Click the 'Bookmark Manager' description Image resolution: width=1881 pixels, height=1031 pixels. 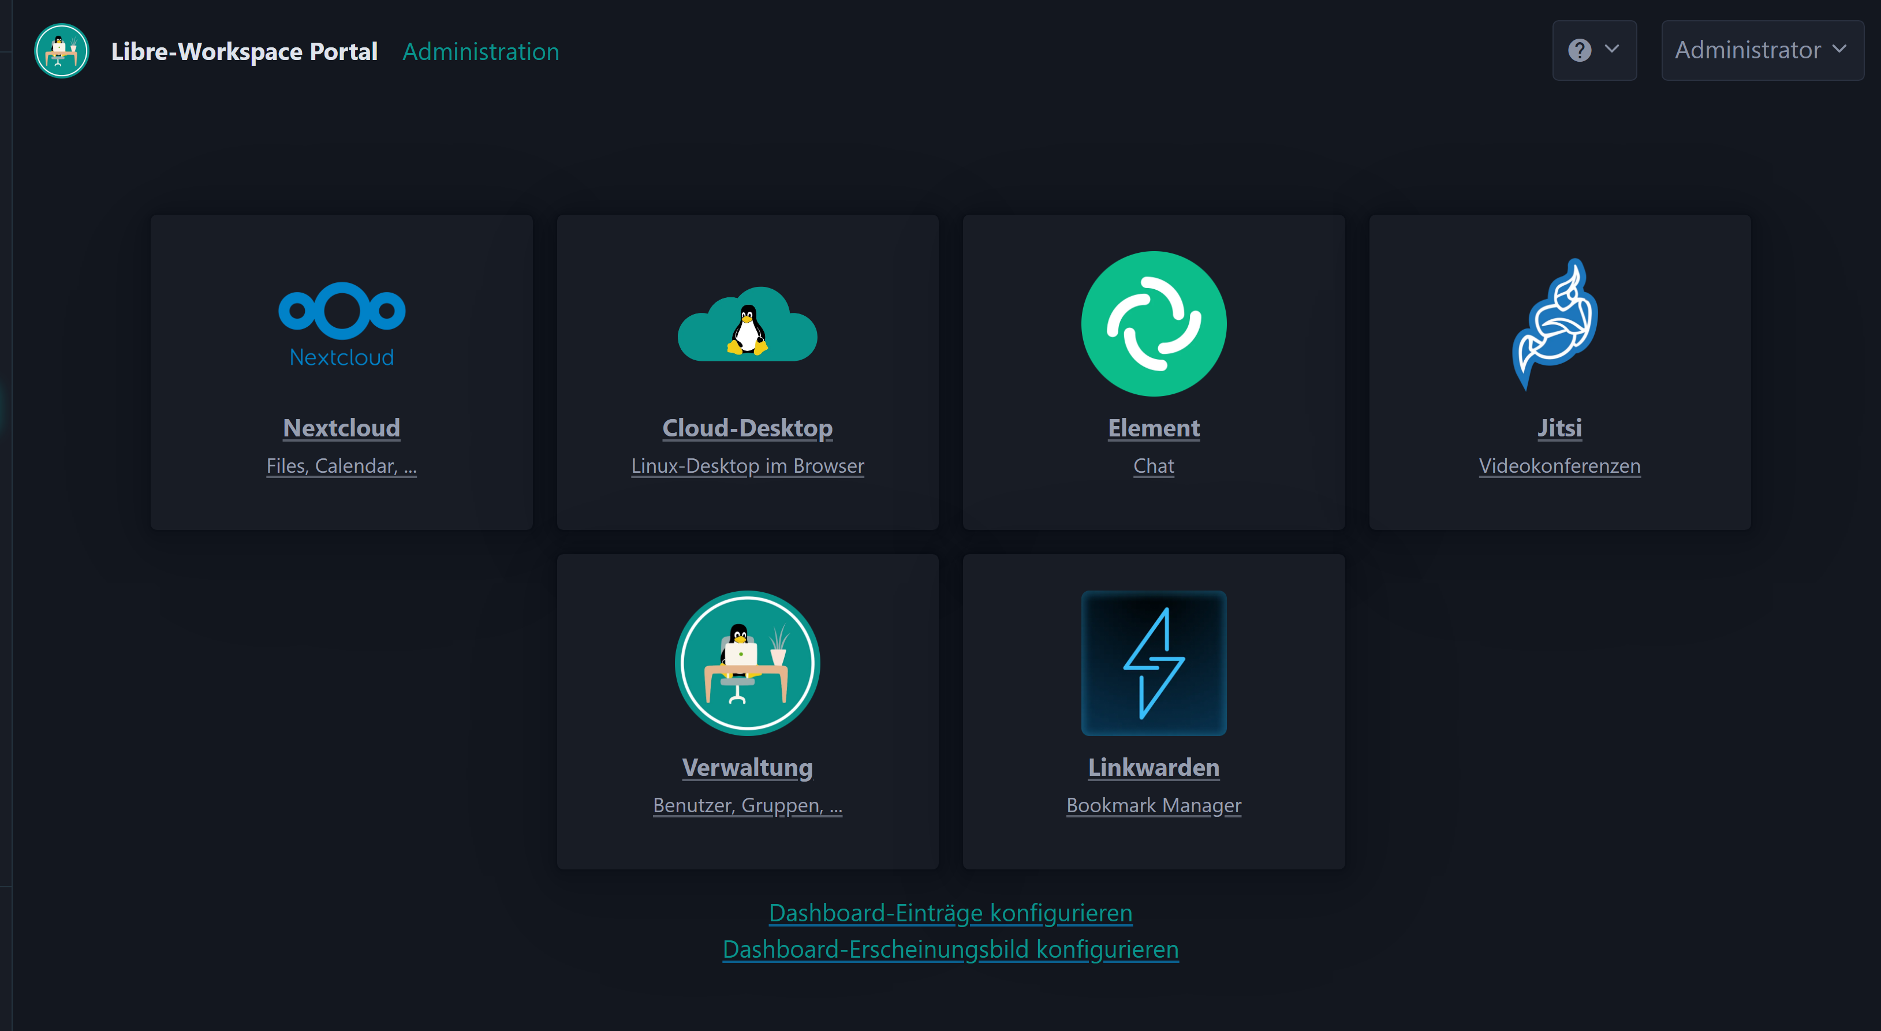[1154, 805]
